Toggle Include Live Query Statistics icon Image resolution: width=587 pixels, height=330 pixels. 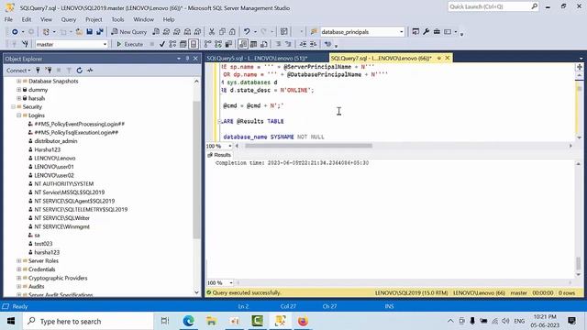point(218,44)
